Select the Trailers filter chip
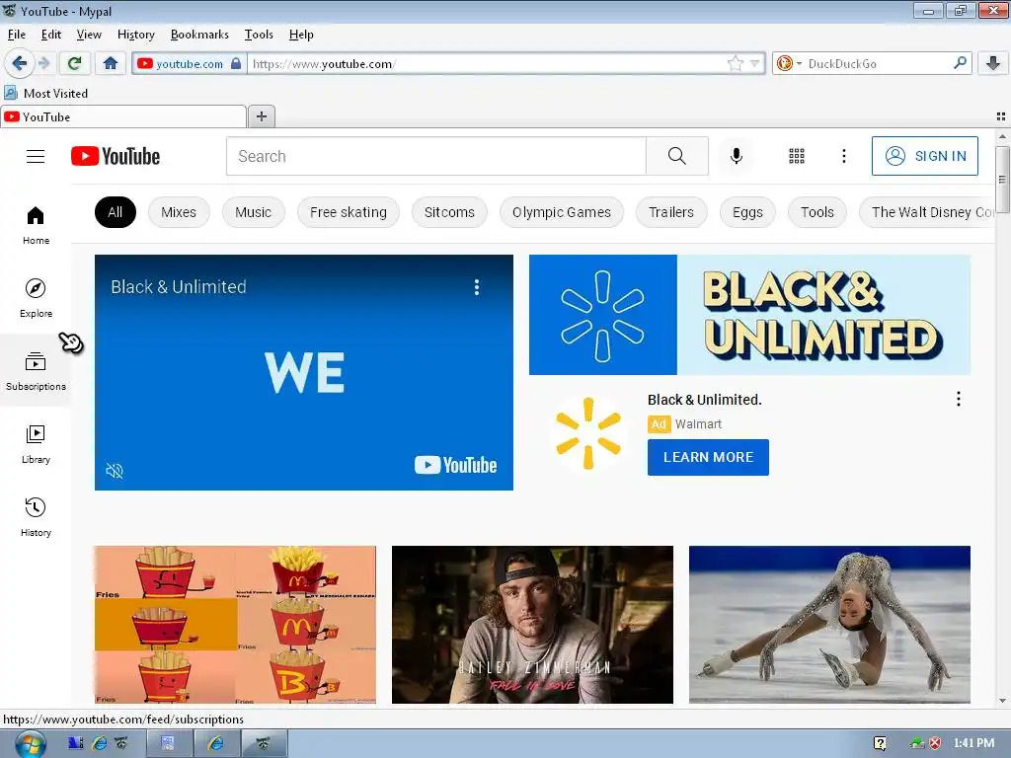The image size is (1011, 758). tap(671, 212)
